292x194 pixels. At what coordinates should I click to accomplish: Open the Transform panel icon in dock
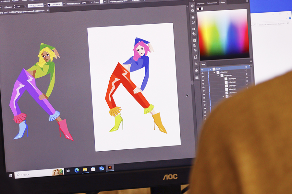[x=194, y=41]
